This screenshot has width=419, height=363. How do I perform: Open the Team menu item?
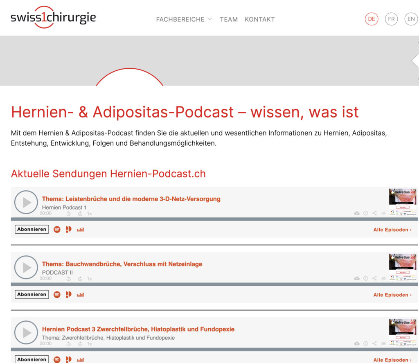(x=228, y=19)
